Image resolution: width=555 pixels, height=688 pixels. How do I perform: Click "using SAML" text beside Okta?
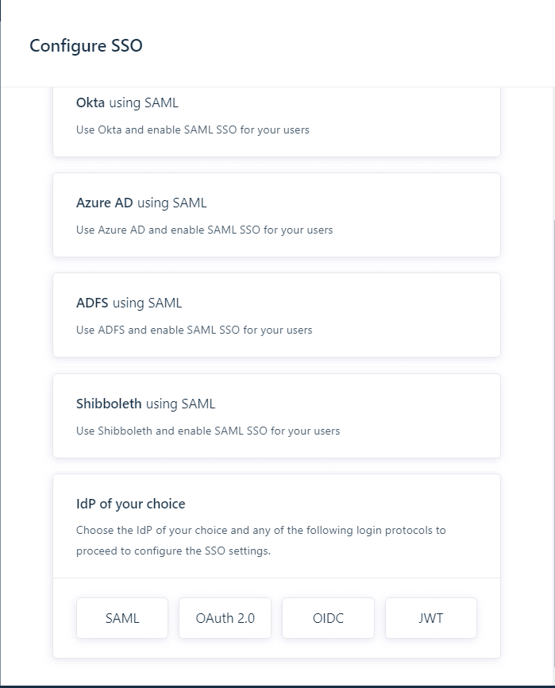pos(144,102)
